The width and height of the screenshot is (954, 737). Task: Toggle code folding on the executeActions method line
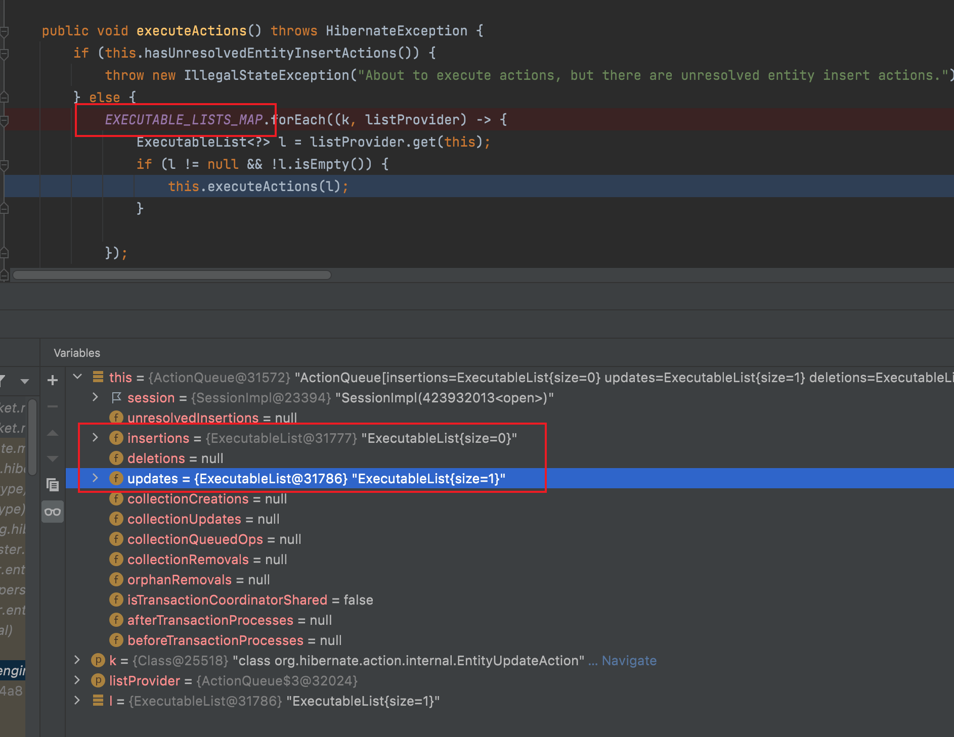(x=4, y=31)
